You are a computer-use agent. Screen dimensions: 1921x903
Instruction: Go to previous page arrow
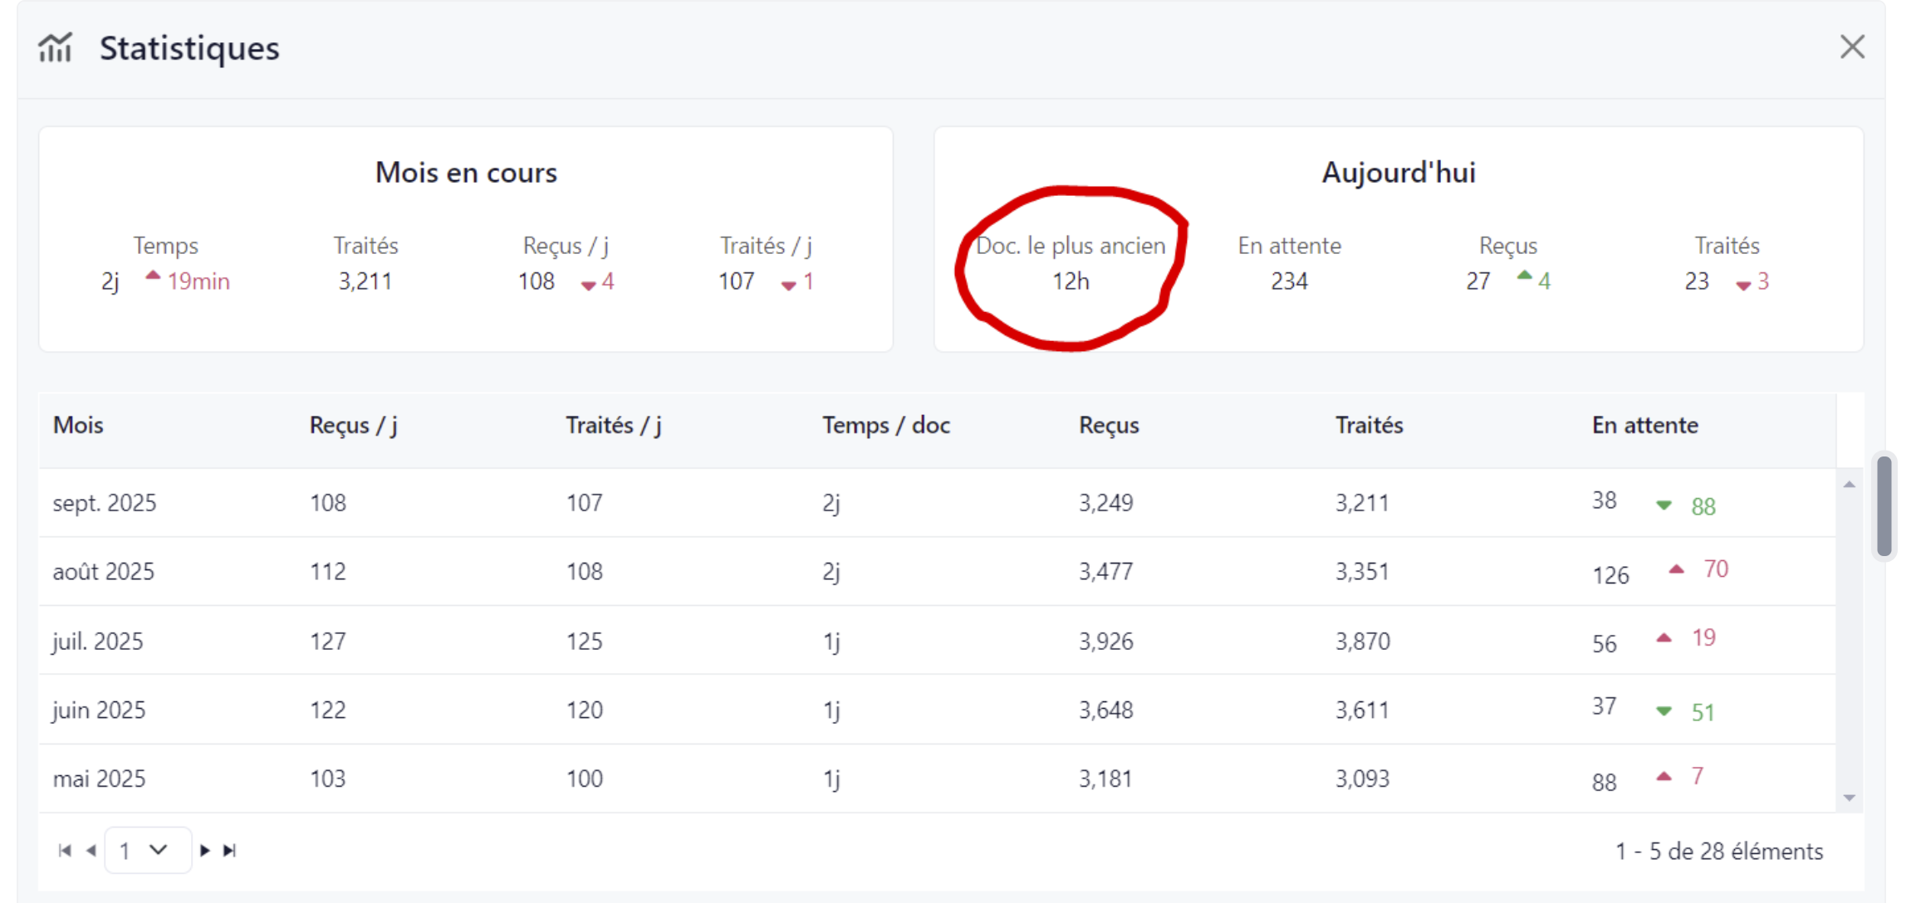[91, 851]
